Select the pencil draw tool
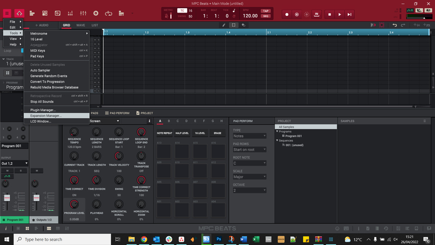The image size is (435, 245). (x=224, y=25)
